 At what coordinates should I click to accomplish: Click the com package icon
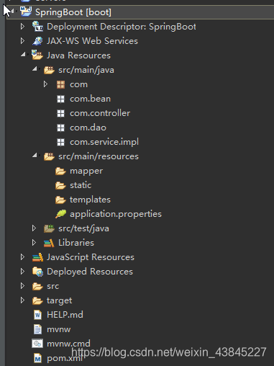[x=60, y=84]
